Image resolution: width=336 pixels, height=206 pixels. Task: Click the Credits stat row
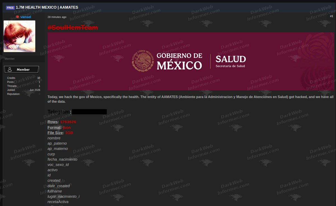coord(24,78)
